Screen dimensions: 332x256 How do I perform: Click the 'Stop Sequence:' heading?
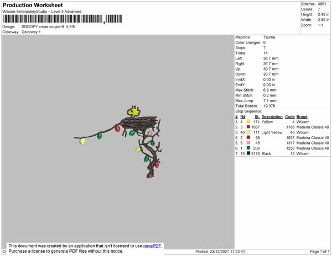248,111
